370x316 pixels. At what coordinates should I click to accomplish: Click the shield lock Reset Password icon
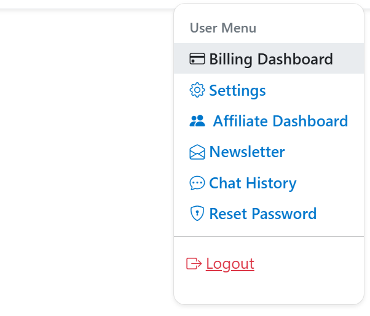tap(197, 214)
